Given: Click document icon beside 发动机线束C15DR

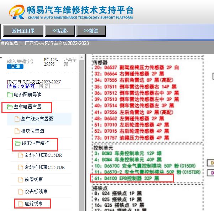Looking at the screenshot, I should click(21, 155).
